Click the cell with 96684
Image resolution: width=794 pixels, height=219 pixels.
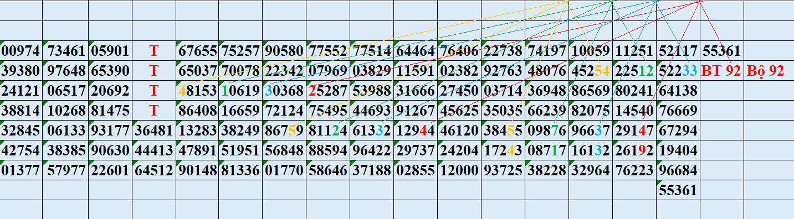[x=678, y=170]
